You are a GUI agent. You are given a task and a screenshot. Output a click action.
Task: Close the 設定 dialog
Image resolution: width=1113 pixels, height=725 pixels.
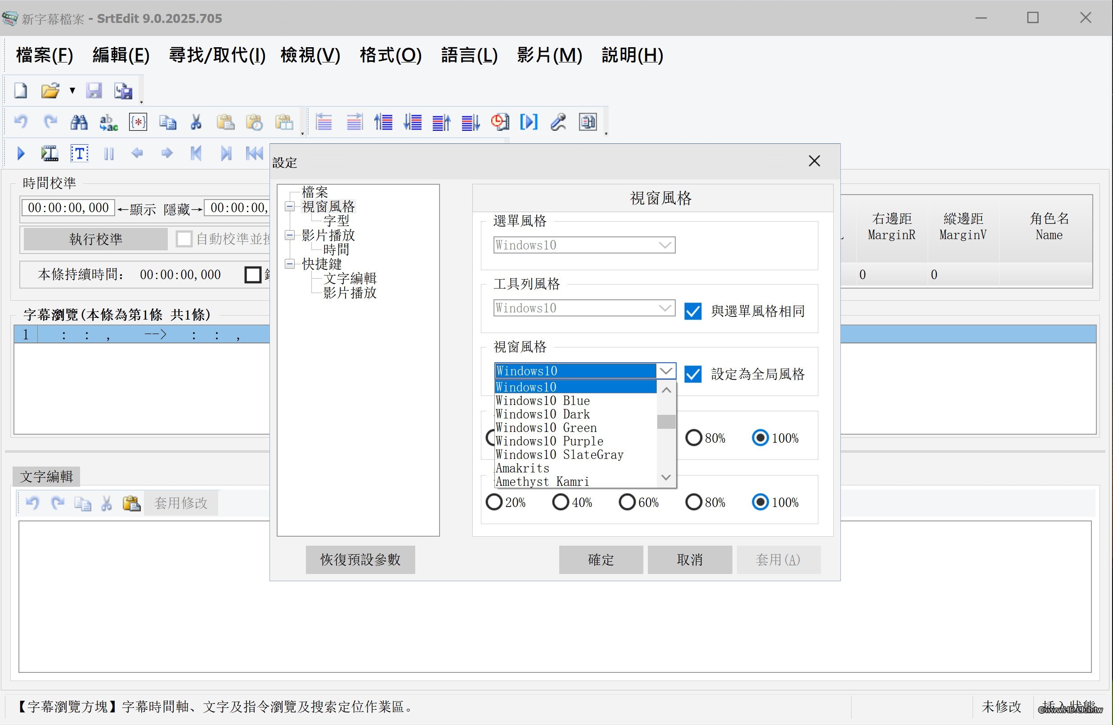click(814, 161)
